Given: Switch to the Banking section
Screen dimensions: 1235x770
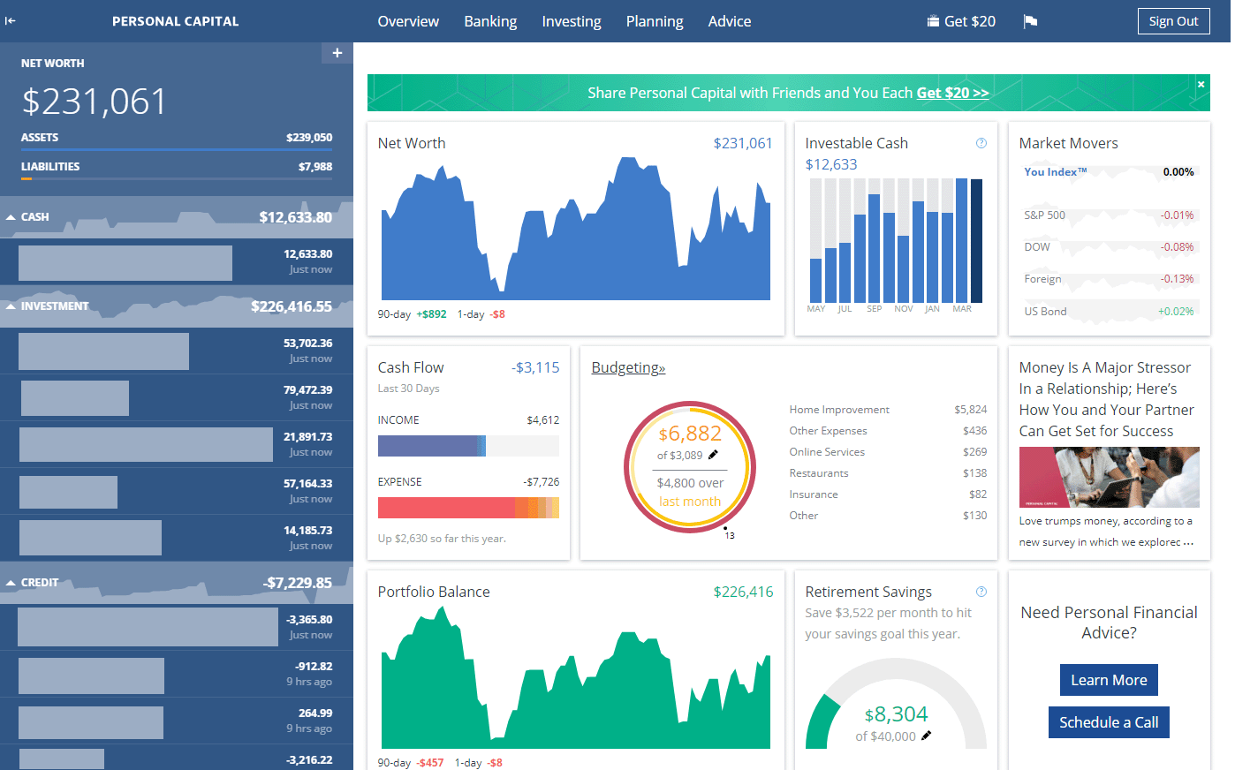Looking at the screenshot, I should tap(490, 21).
